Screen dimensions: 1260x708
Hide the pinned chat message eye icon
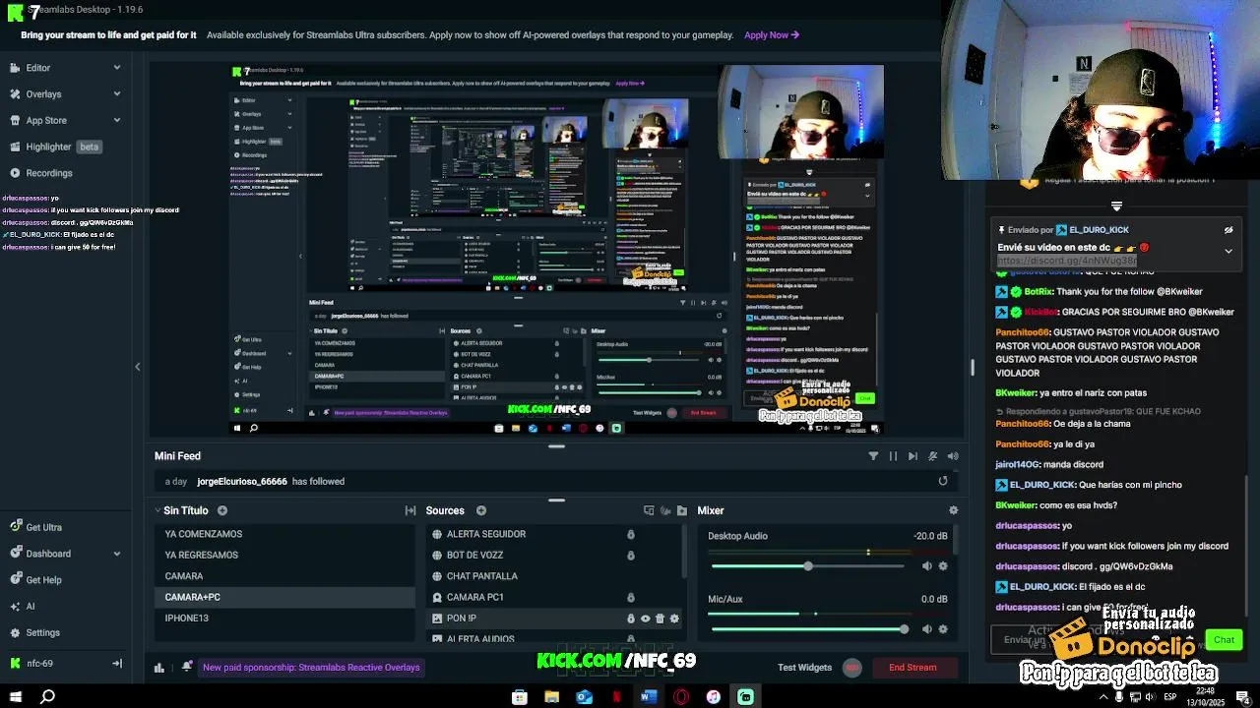coord(1228,230)
